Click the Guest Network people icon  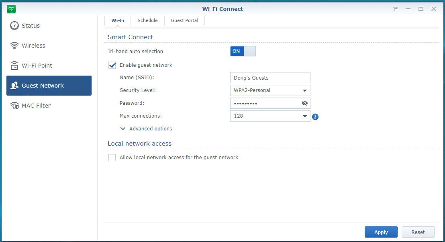point(14,86)
